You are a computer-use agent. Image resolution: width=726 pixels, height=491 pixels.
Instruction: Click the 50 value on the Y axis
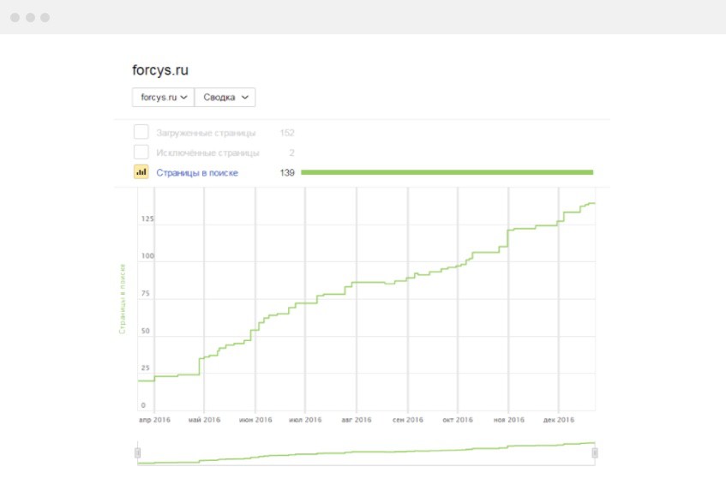tap(146, 331)
